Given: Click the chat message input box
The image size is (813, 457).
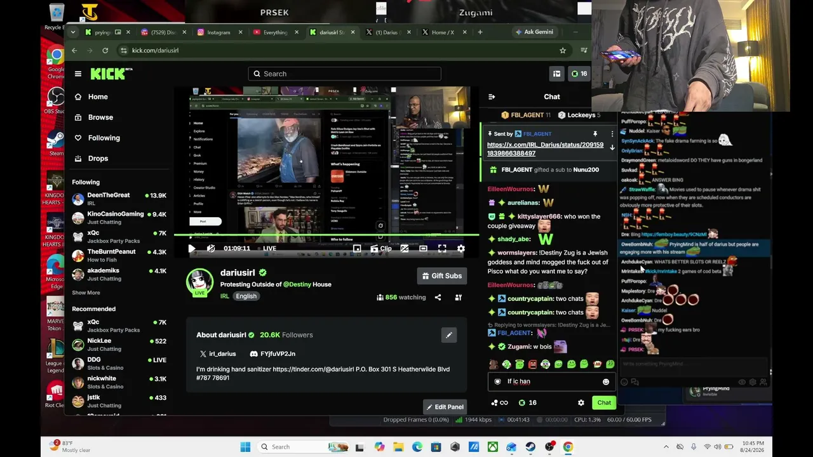Looking at the screenshot, I should (x=551, y=381).
